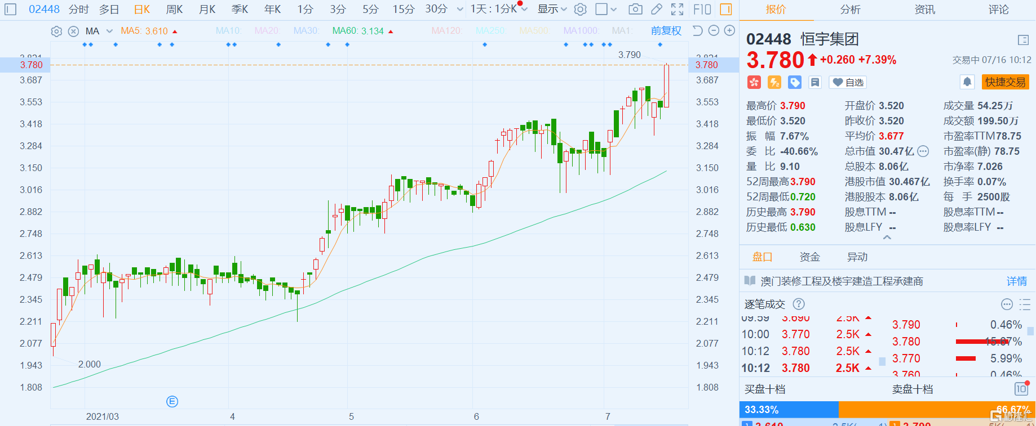Toggle the MA5 line visibility
This screenshot has height=426, width=1036.
(x=144, y=30)
